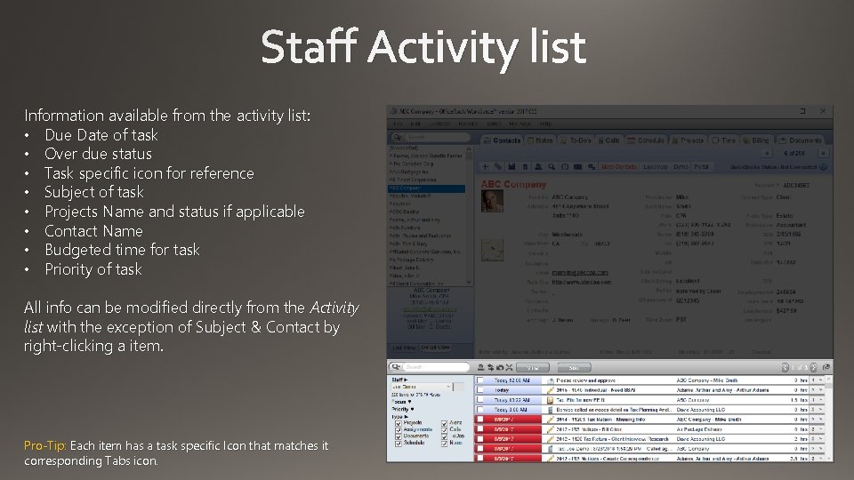Switch to the Schedule tab

coord(646,140)
